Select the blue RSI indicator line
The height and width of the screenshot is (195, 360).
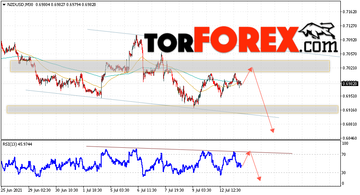tap(121, 163)
